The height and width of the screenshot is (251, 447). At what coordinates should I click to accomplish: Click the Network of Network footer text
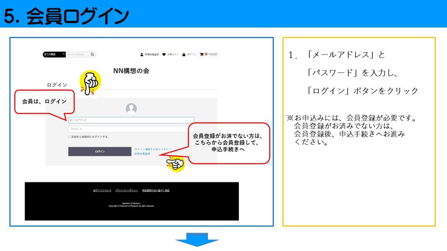click(131, 203)
